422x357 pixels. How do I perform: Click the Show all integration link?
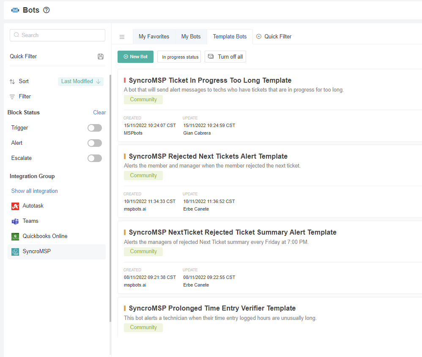pyautogui.click(x=34, y=191)
